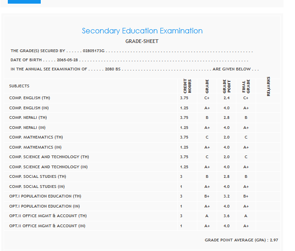
Task: Click the blue button at the top left
Action: pos(24,2)
